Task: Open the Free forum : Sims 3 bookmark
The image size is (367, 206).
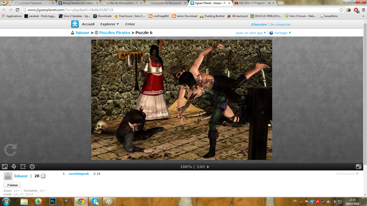Action: pyautogui.click(x=130, y=16)
